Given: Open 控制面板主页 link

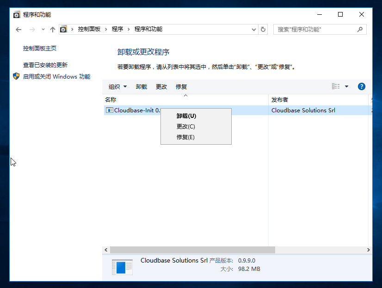Looking at the screenshot, I should [40, 49].
